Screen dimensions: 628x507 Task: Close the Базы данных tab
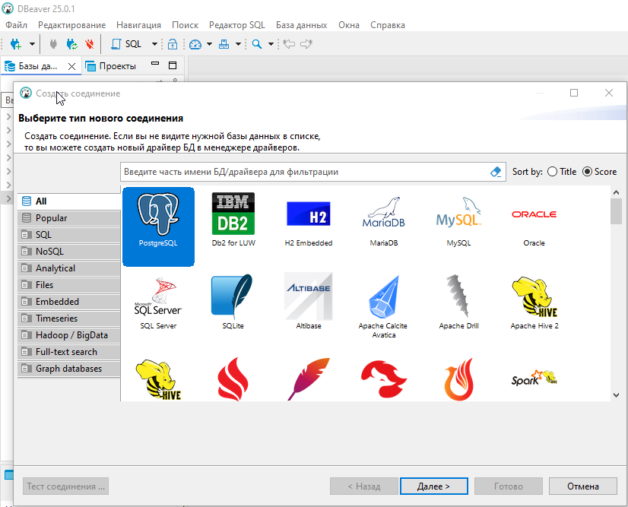71,66
